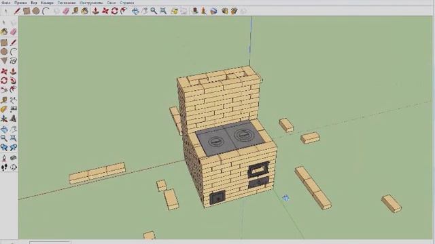Select Zoom magnifier in left toolset

4,138
